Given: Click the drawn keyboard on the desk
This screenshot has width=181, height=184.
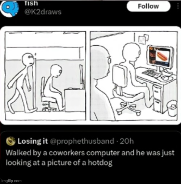Looking at the screenshot, I should pos(152,73).
